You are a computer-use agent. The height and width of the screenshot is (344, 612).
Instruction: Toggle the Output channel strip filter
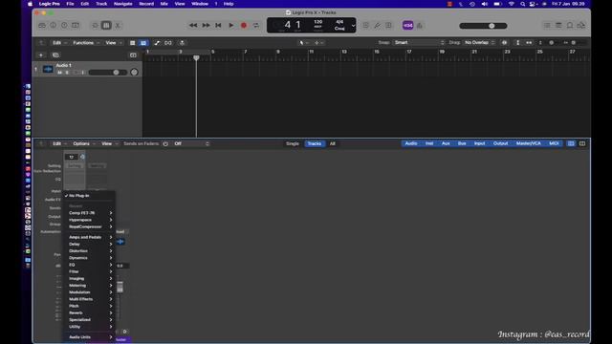(x=501, y=143)
